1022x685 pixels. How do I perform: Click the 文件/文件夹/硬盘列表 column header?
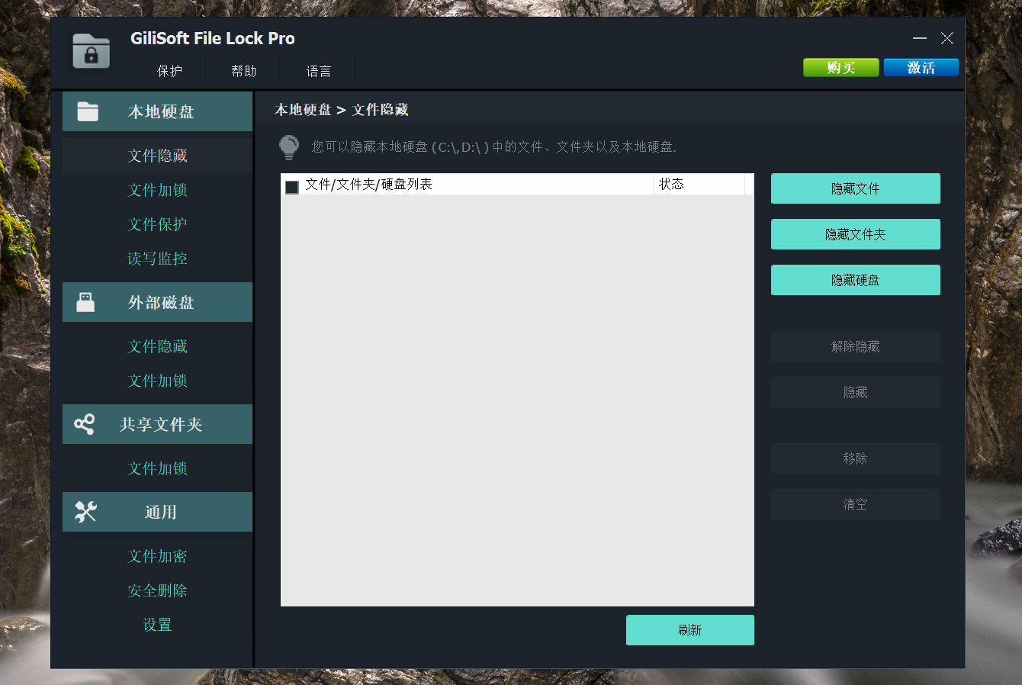tap(467, 184)
